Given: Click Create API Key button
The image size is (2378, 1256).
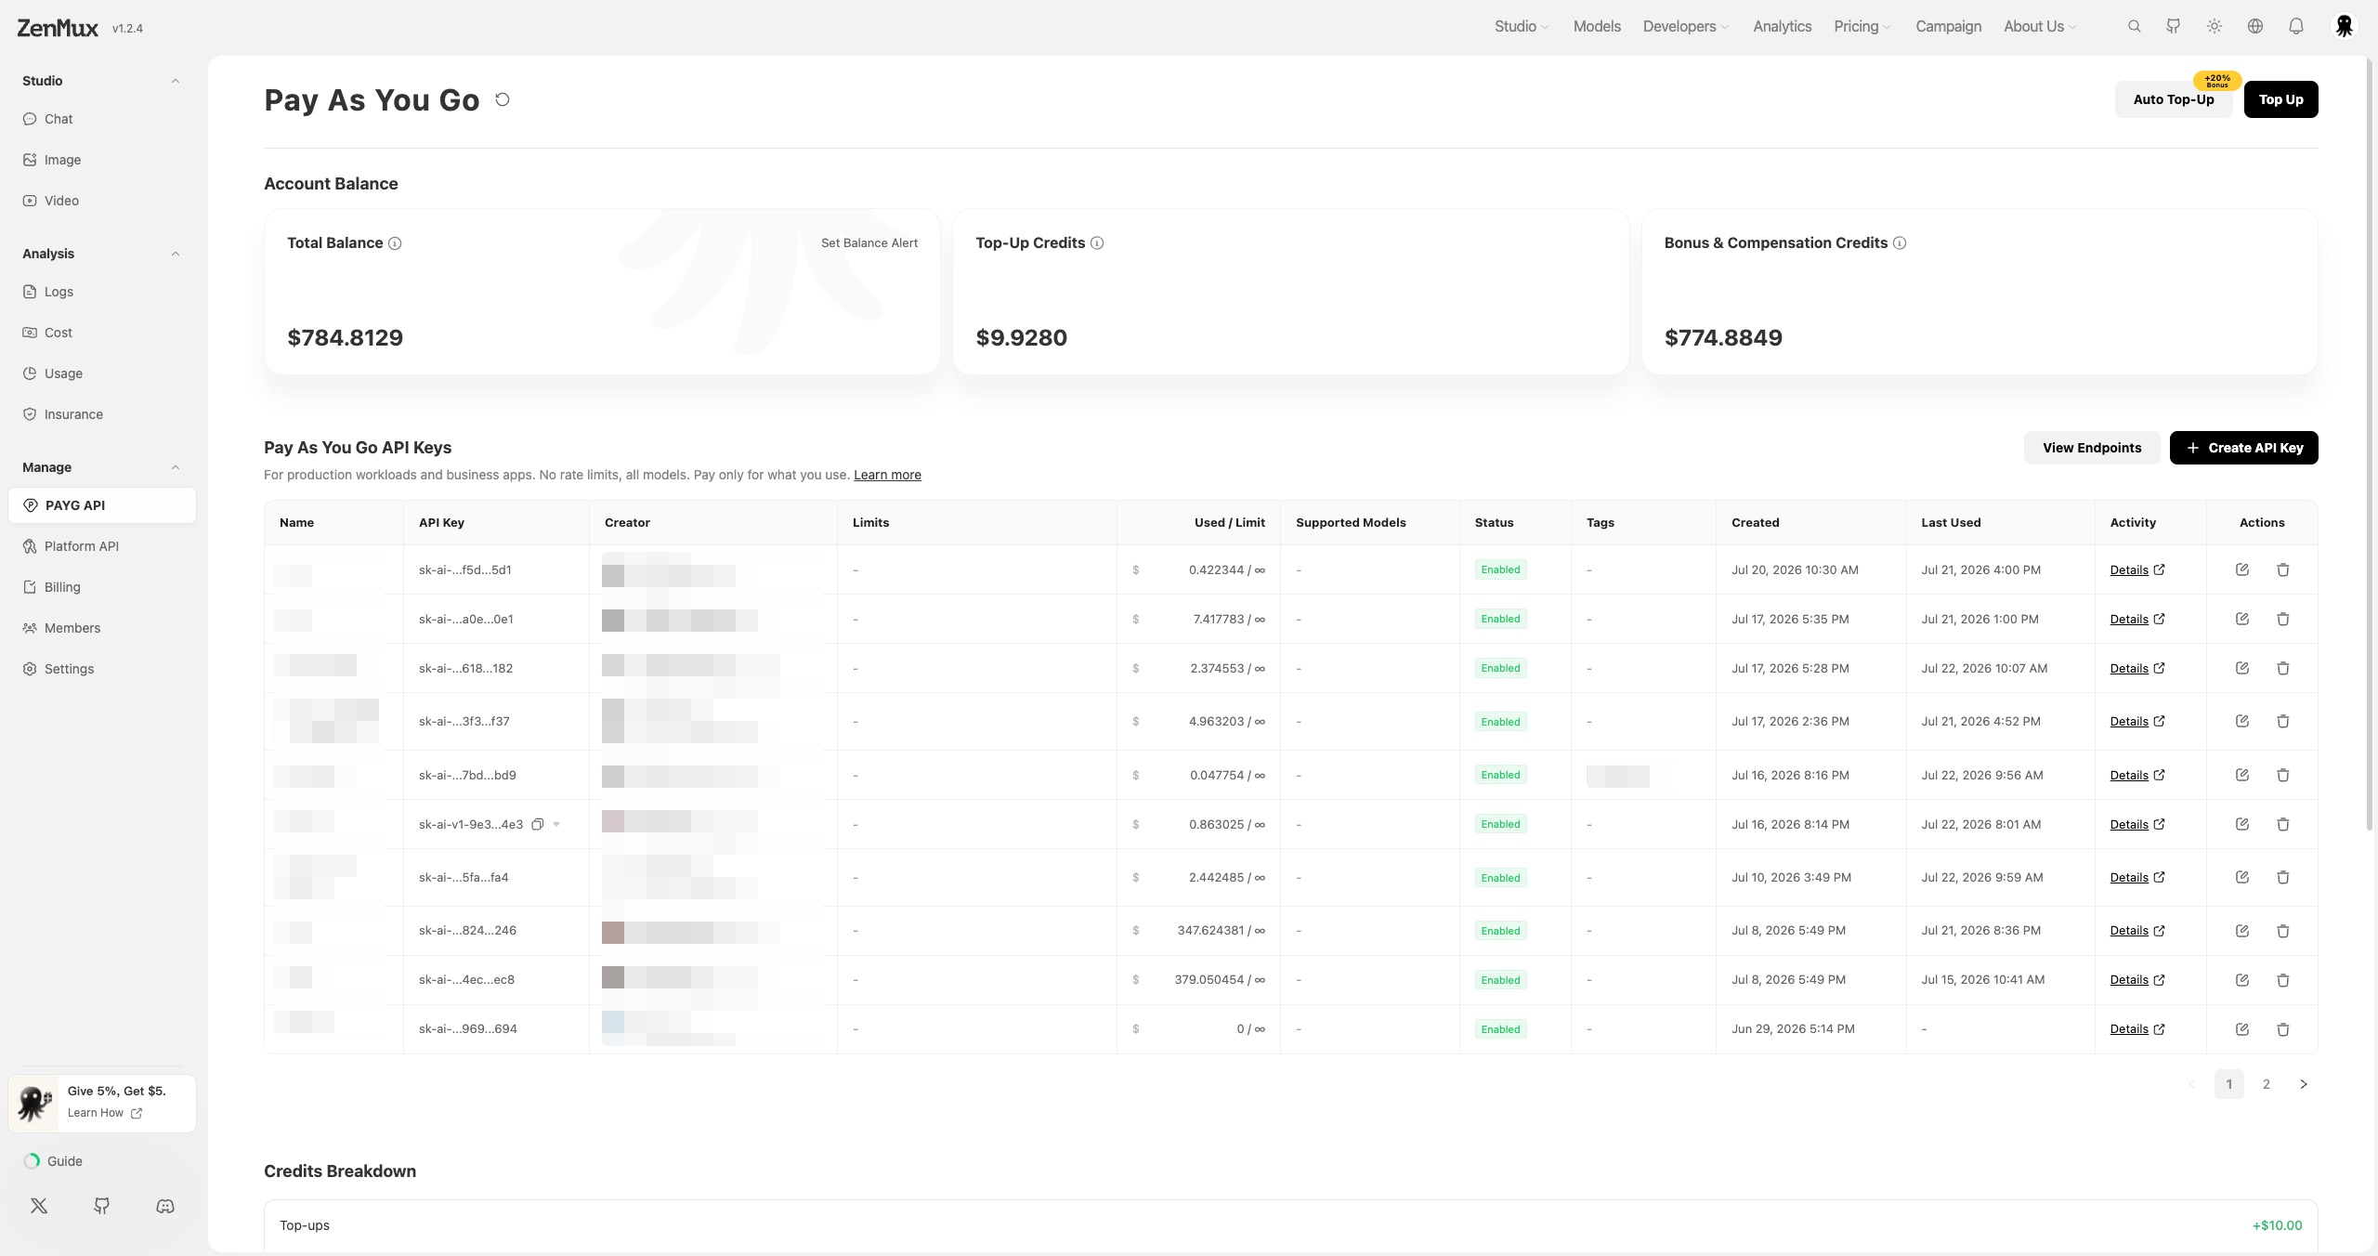Looking at the screenshot, I should click(x=2243, y=448).
